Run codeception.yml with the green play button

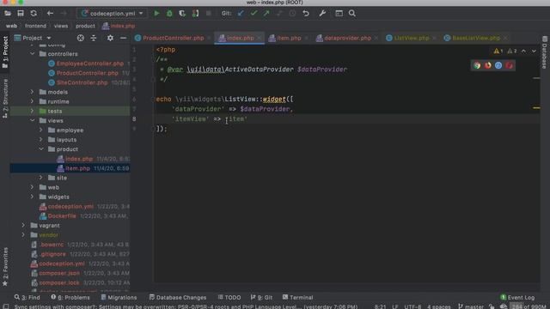pos(156,14)
